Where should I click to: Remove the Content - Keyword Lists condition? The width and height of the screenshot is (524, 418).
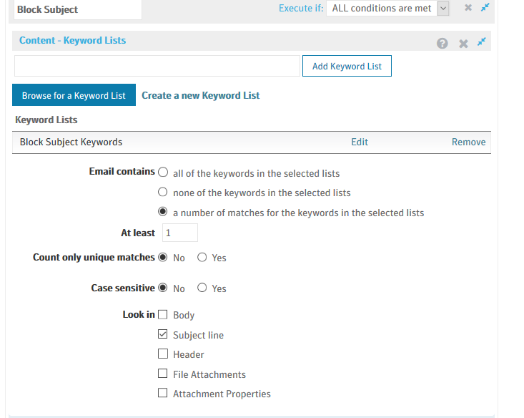(x=463, y=44)
